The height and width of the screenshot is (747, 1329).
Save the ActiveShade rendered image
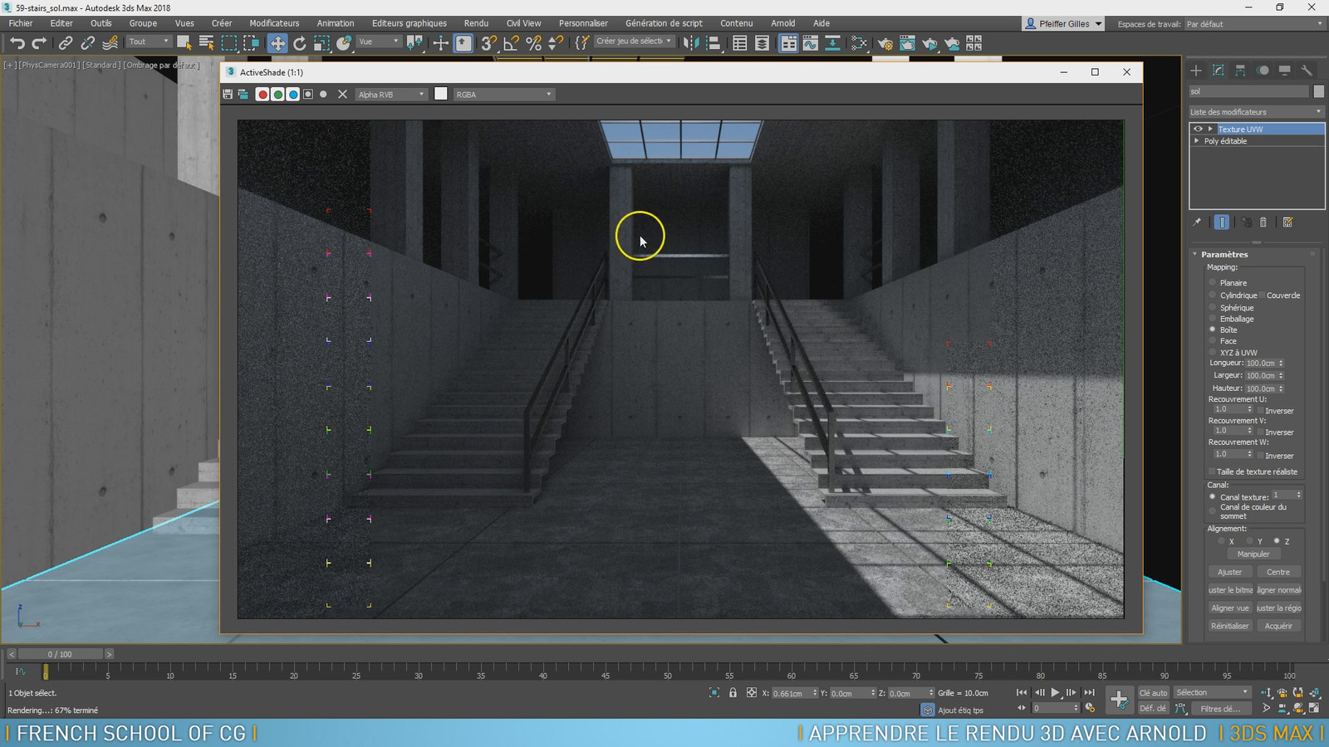(x=226, y=94)
